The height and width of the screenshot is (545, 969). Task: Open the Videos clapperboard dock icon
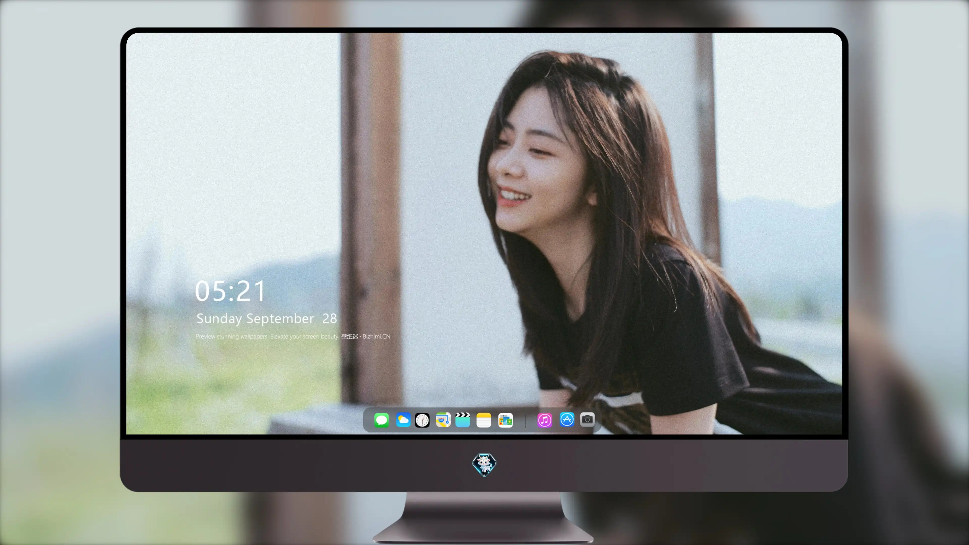tap(463, 420)
